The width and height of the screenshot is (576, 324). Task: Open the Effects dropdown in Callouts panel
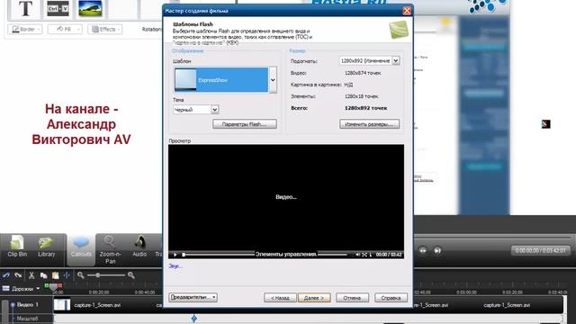tap(105, 29)
